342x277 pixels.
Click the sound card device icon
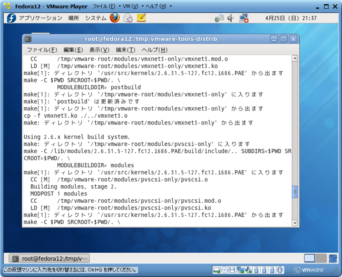click(x=248, y=270)
